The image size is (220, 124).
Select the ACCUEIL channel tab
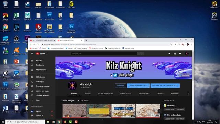point(74,94)
